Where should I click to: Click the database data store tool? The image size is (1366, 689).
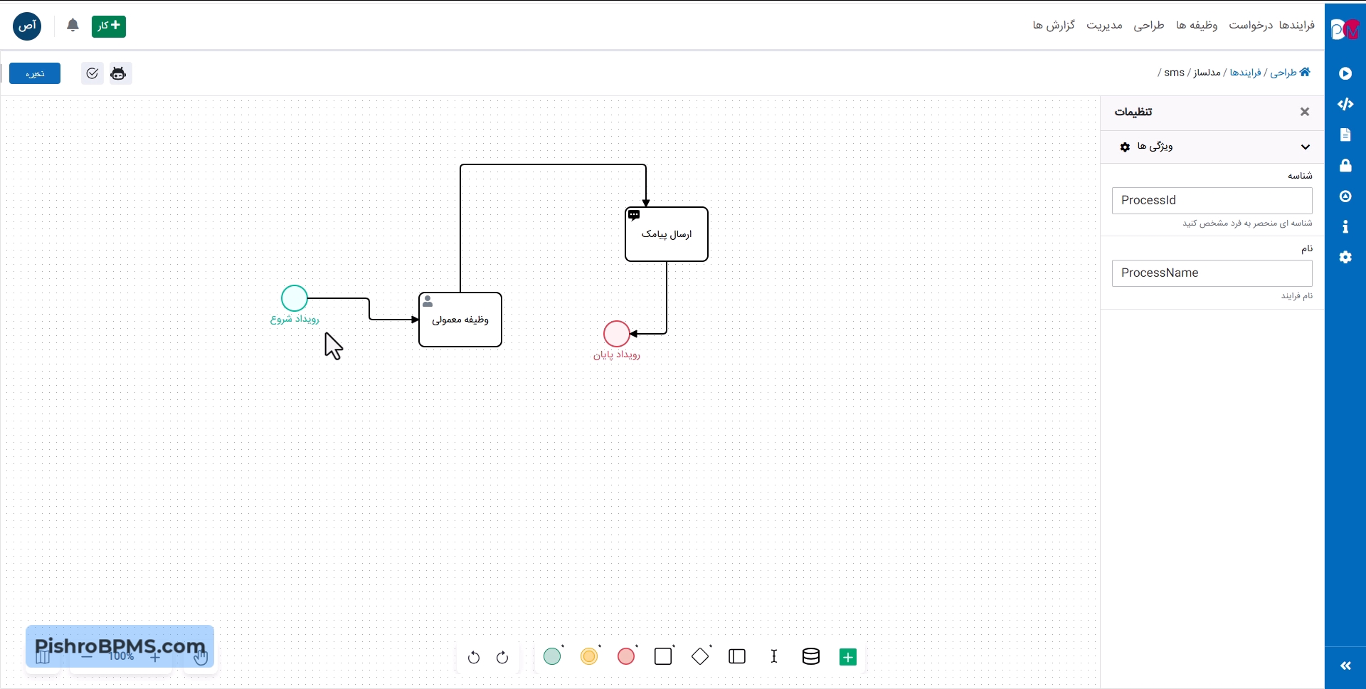[x=811, y=656]
